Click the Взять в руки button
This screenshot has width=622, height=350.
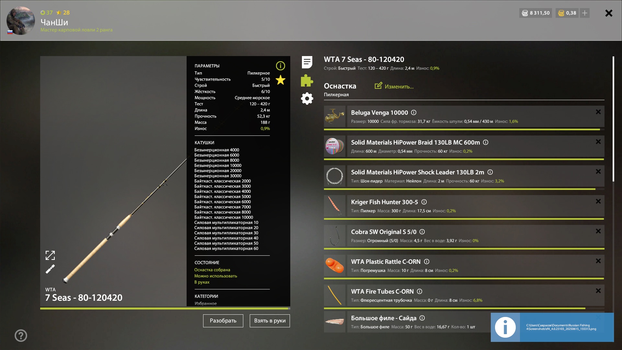(x=270, y=321)
